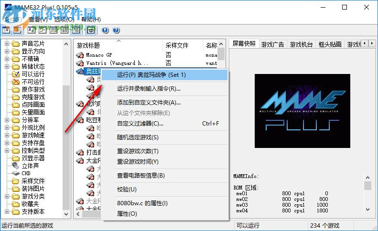Click the 吃豆 game row icon
This screenshot has height=231, width=378.
pos(80,120)
